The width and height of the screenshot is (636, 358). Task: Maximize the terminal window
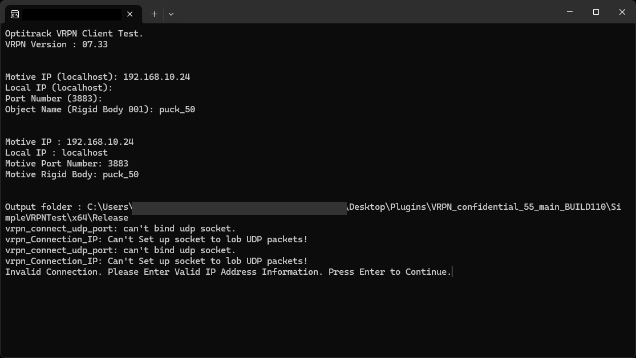point(596,12)
